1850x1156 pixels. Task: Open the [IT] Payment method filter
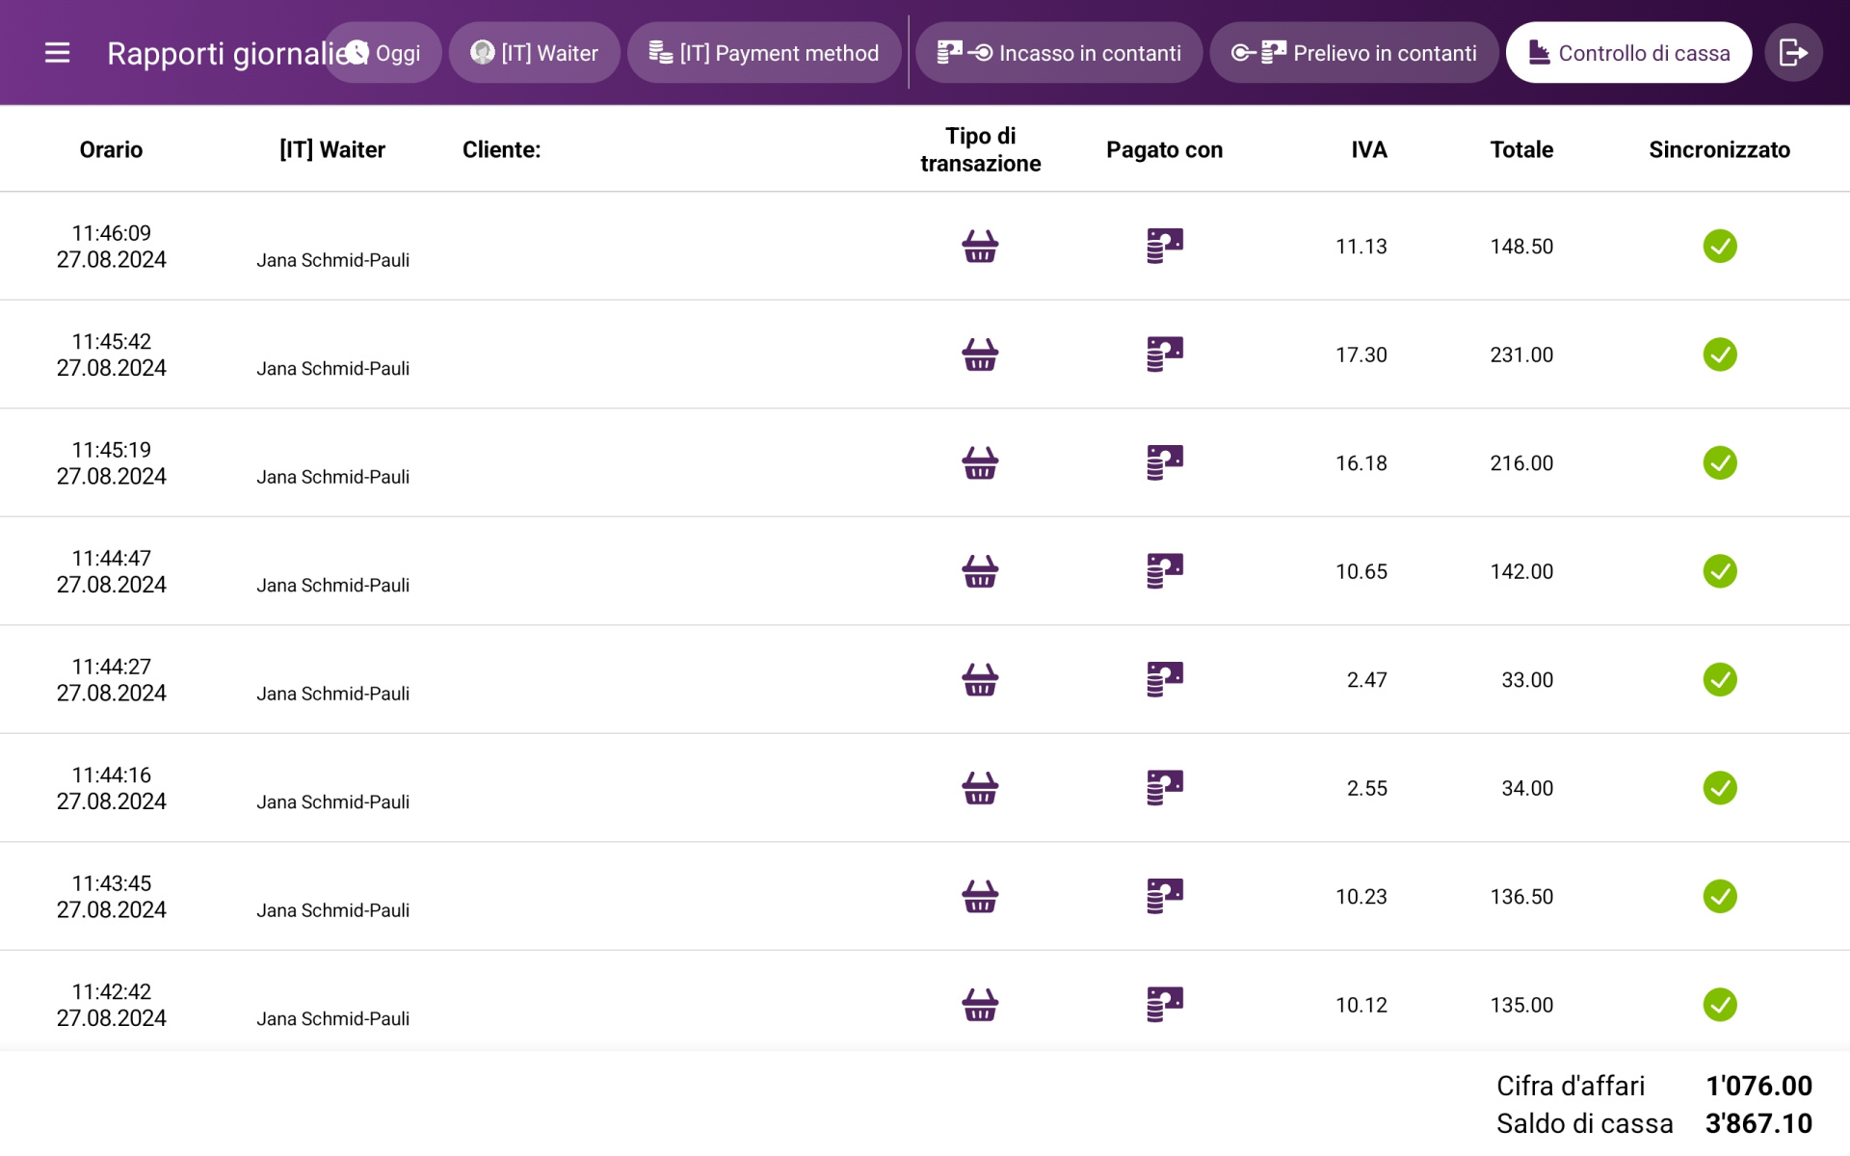[x=764, y=53]
